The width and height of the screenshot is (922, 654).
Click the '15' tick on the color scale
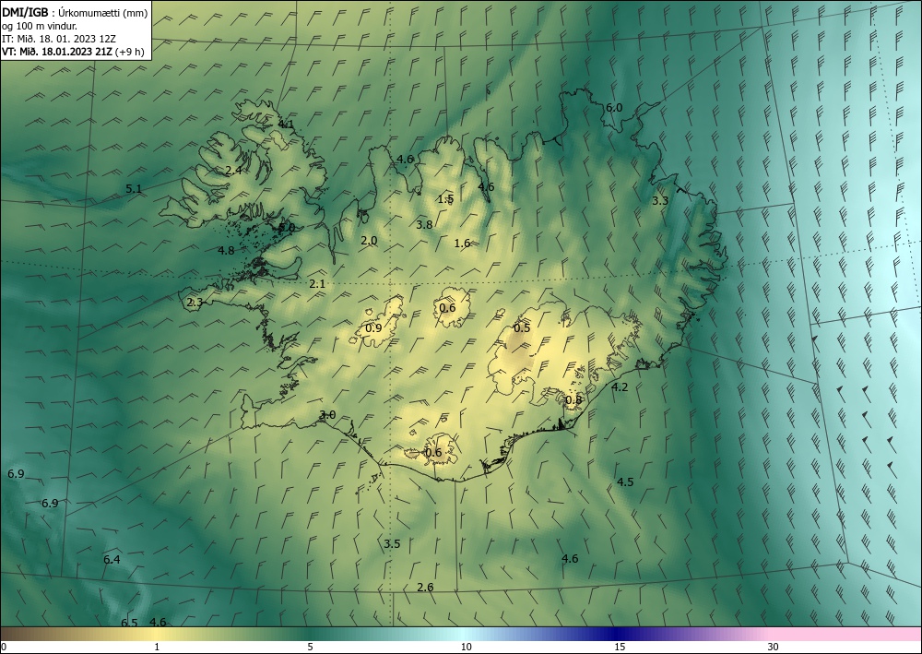(x=620, y=647)
